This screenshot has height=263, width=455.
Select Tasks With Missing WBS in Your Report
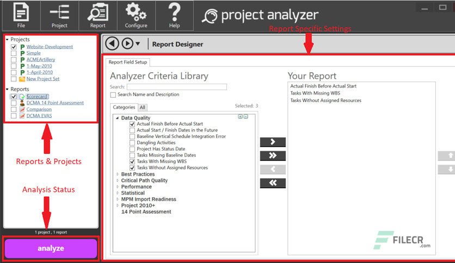(x=315, y=93)
